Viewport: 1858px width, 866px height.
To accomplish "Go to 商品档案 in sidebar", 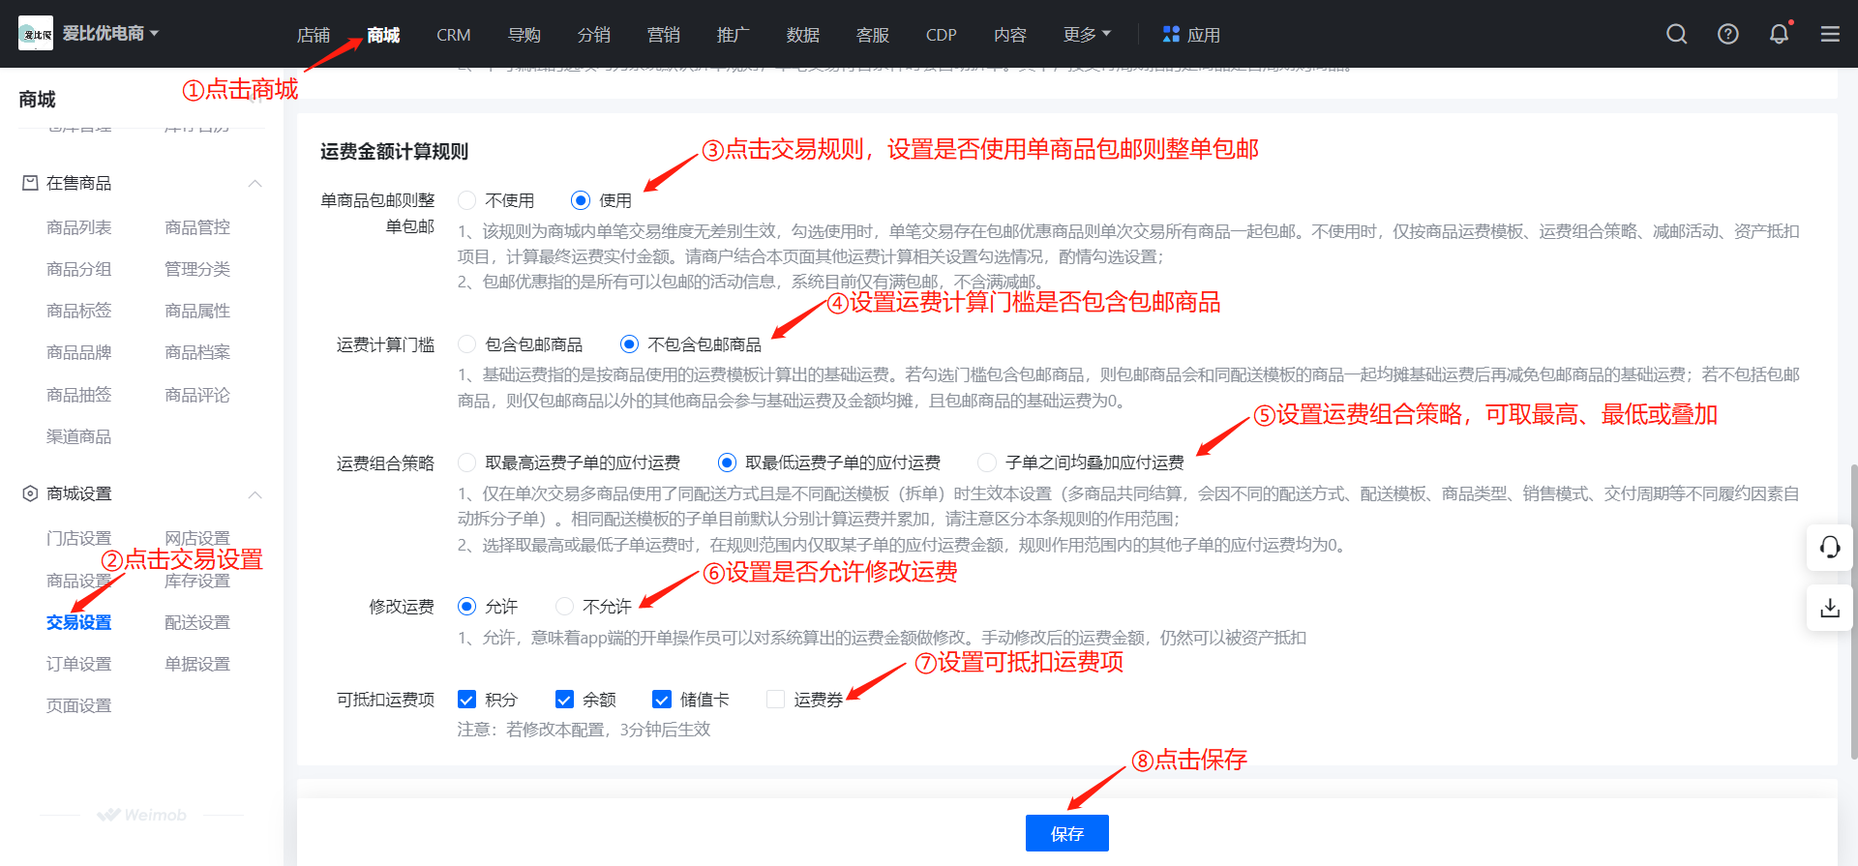I will (x=197, y=352).
